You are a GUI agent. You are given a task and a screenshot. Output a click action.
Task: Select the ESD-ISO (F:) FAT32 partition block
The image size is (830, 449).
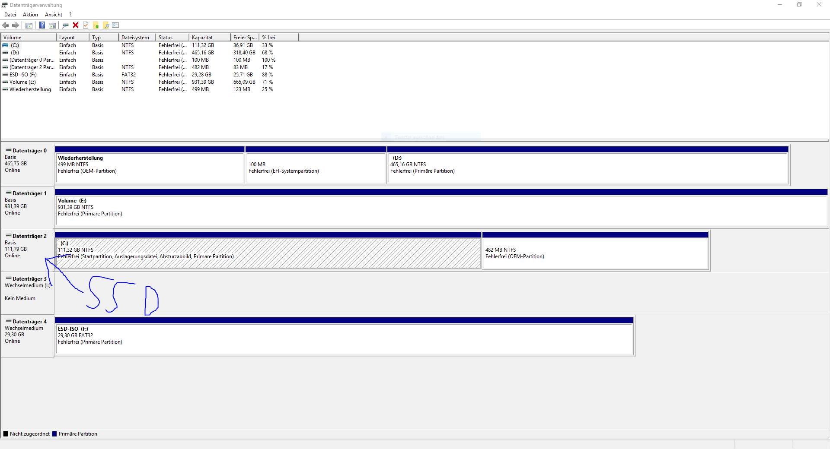tap(345, 336)
